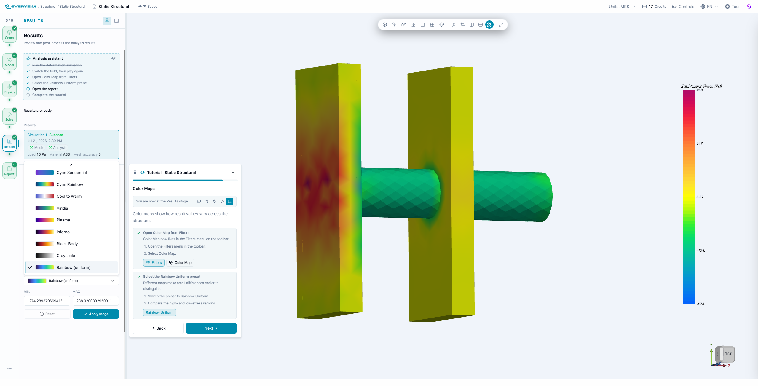Select Inferno color map
Image resolution: width=758 pixels, height=386 pixels.
[x=71, y=232]
